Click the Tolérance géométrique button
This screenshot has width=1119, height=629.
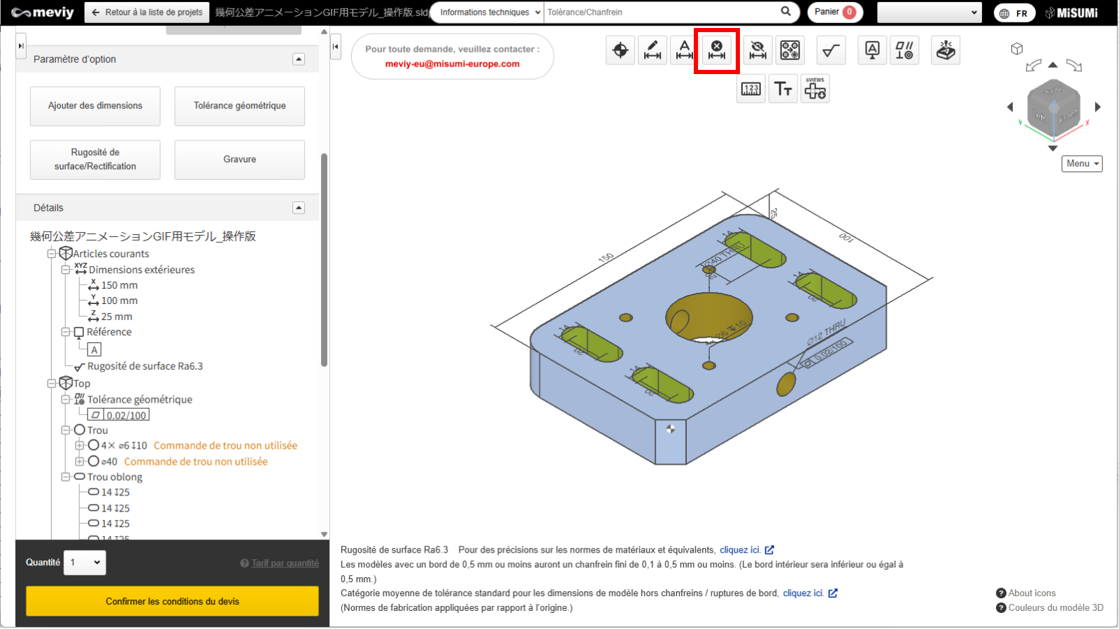coord(239,106)
